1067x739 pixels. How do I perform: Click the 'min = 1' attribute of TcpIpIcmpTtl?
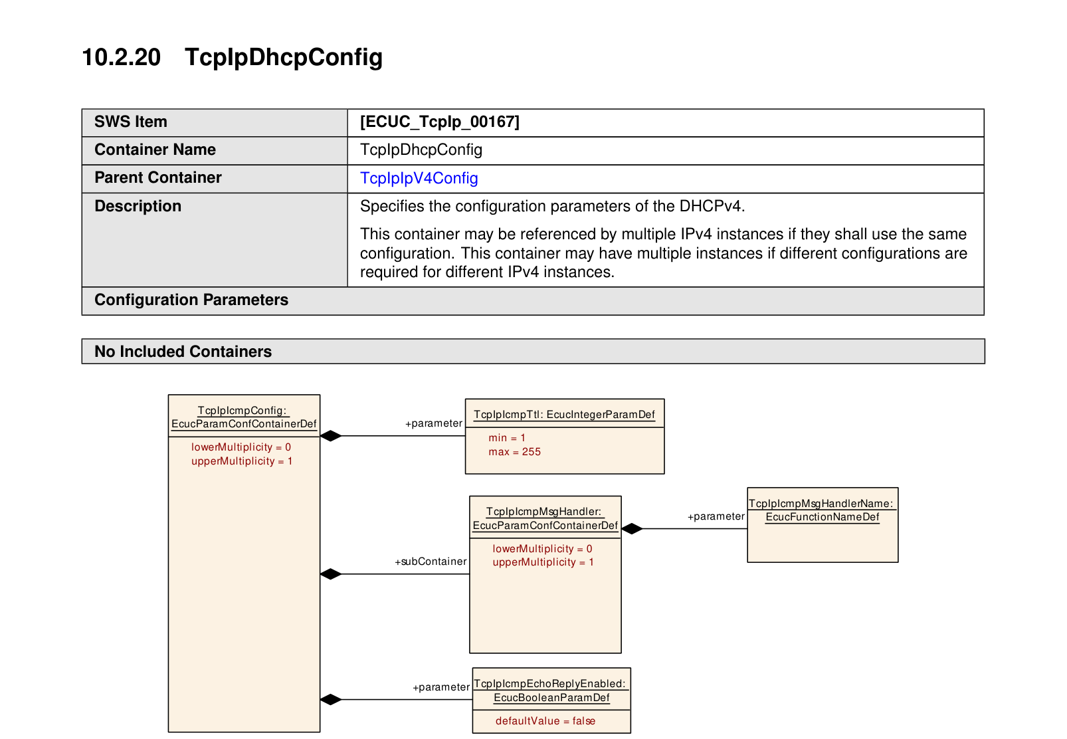[507, 438]
